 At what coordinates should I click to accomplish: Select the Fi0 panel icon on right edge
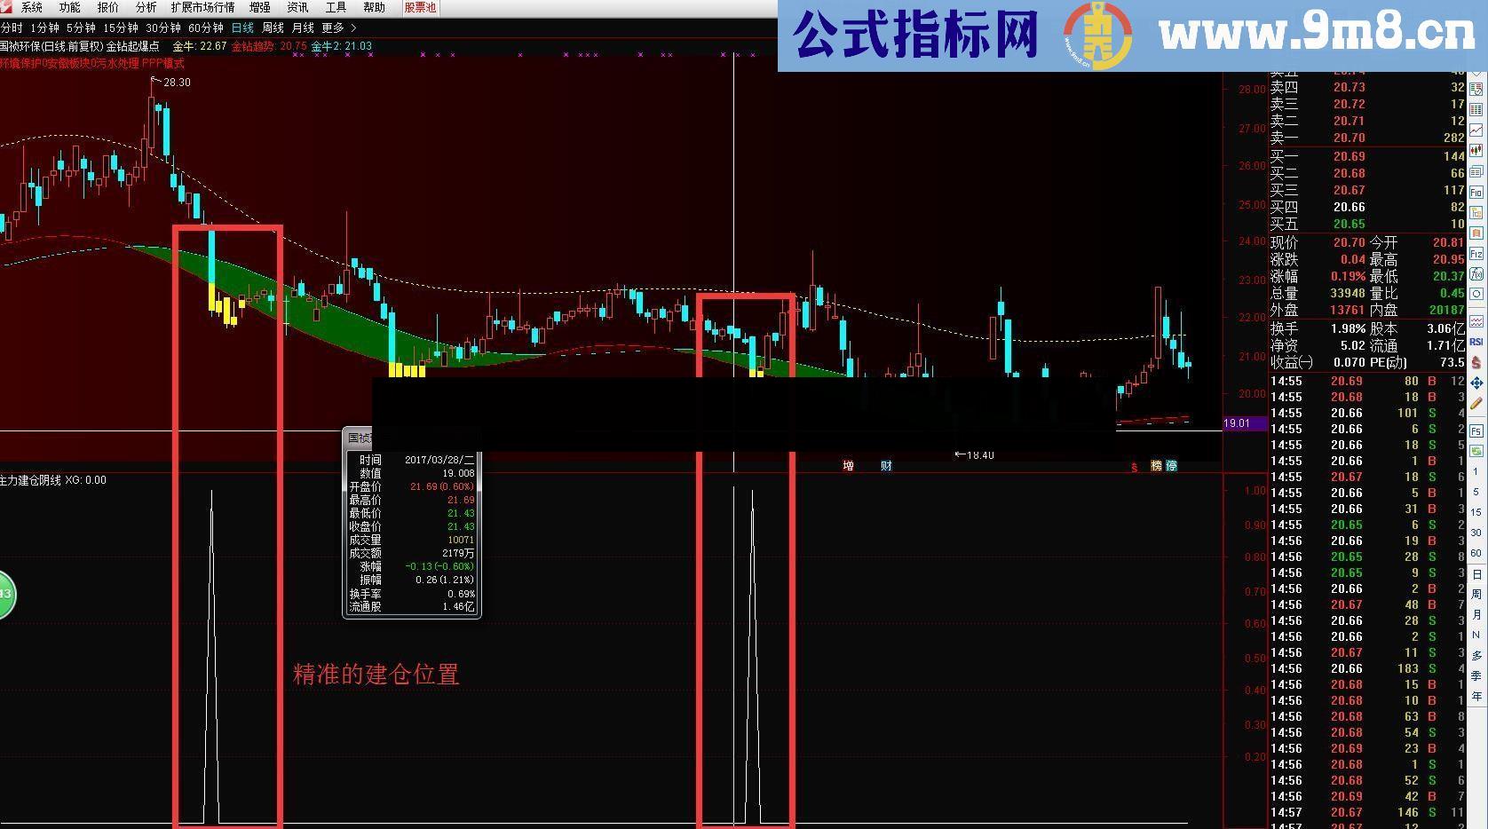click(1476, 193)
